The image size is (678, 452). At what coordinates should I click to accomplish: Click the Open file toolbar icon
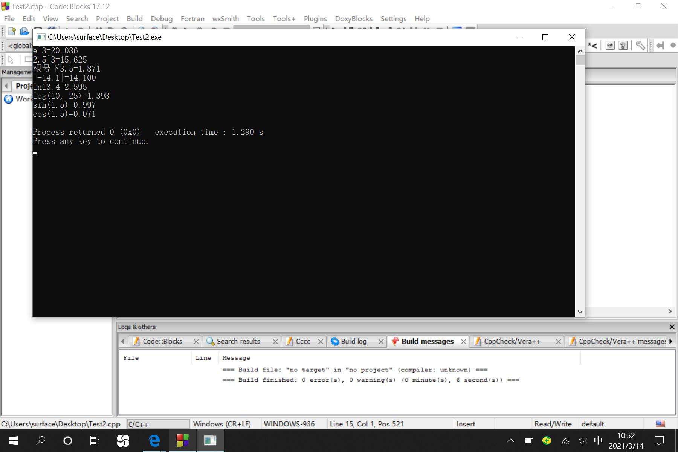pos(24,32)
